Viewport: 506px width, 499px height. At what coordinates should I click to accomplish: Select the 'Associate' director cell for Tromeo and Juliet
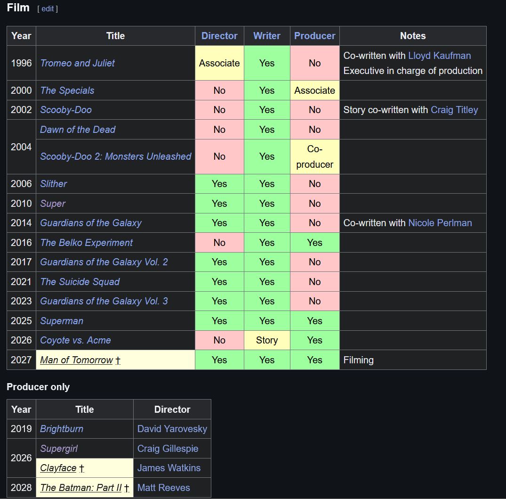(x=219, y=63)
